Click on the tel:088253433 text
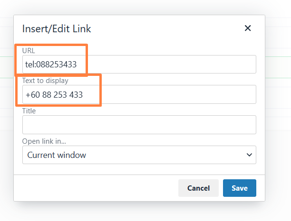Viewport: 291px width, 221px height. 51,64
